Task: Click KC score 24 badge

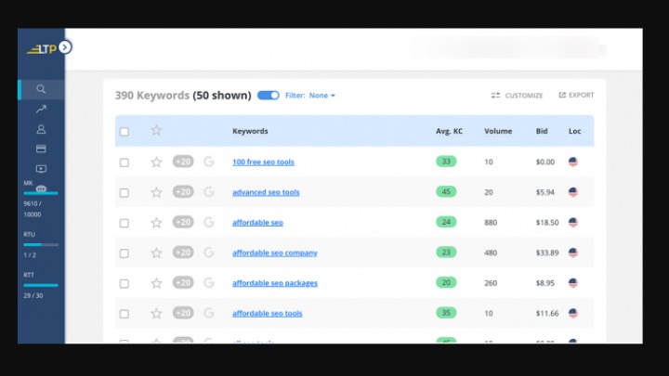Action: point(446,222)
